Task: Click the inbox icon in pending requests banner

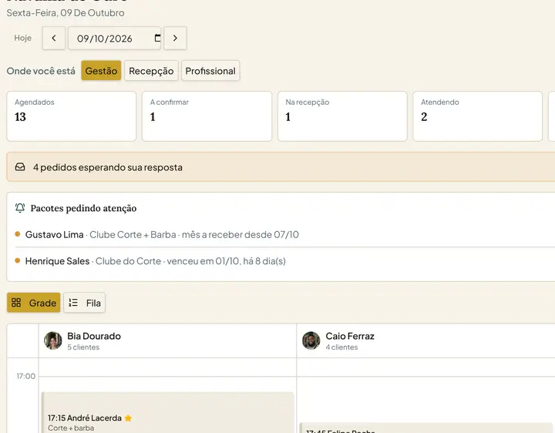Action: click(x=20, y=167)
